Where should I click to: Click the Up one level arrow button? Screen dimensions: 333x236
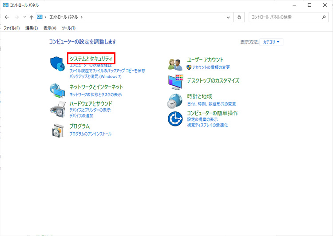[x=31, y=17]
